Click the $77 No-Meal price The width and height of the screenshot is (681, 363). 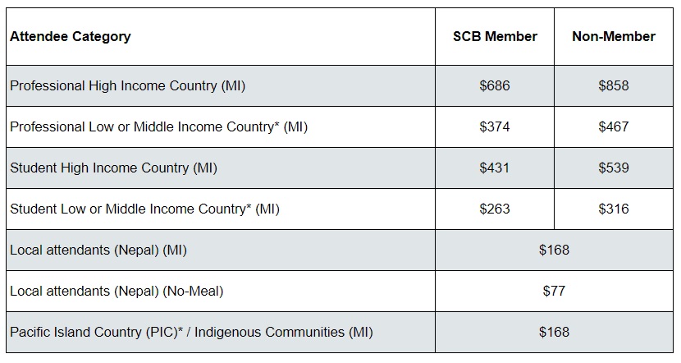click(554, 291)
